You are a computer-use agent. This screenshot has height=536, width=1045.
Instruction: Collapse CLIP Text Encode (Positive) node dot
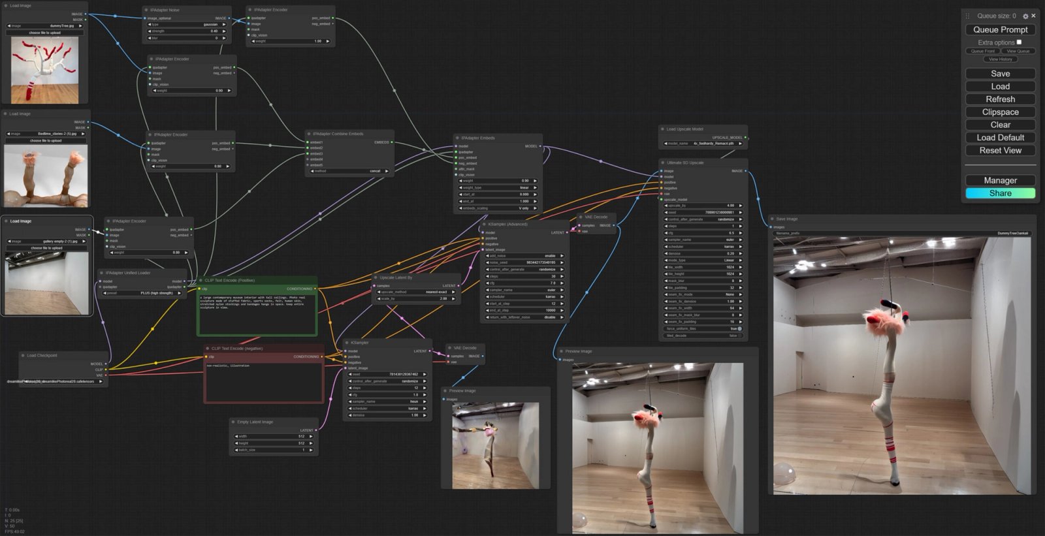click(x=201, y=281)
